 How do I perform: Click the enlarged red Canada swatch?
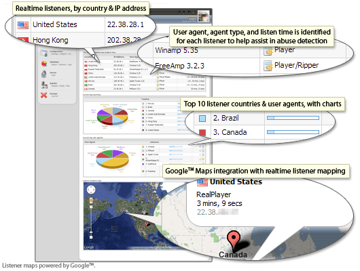point(202,132)
